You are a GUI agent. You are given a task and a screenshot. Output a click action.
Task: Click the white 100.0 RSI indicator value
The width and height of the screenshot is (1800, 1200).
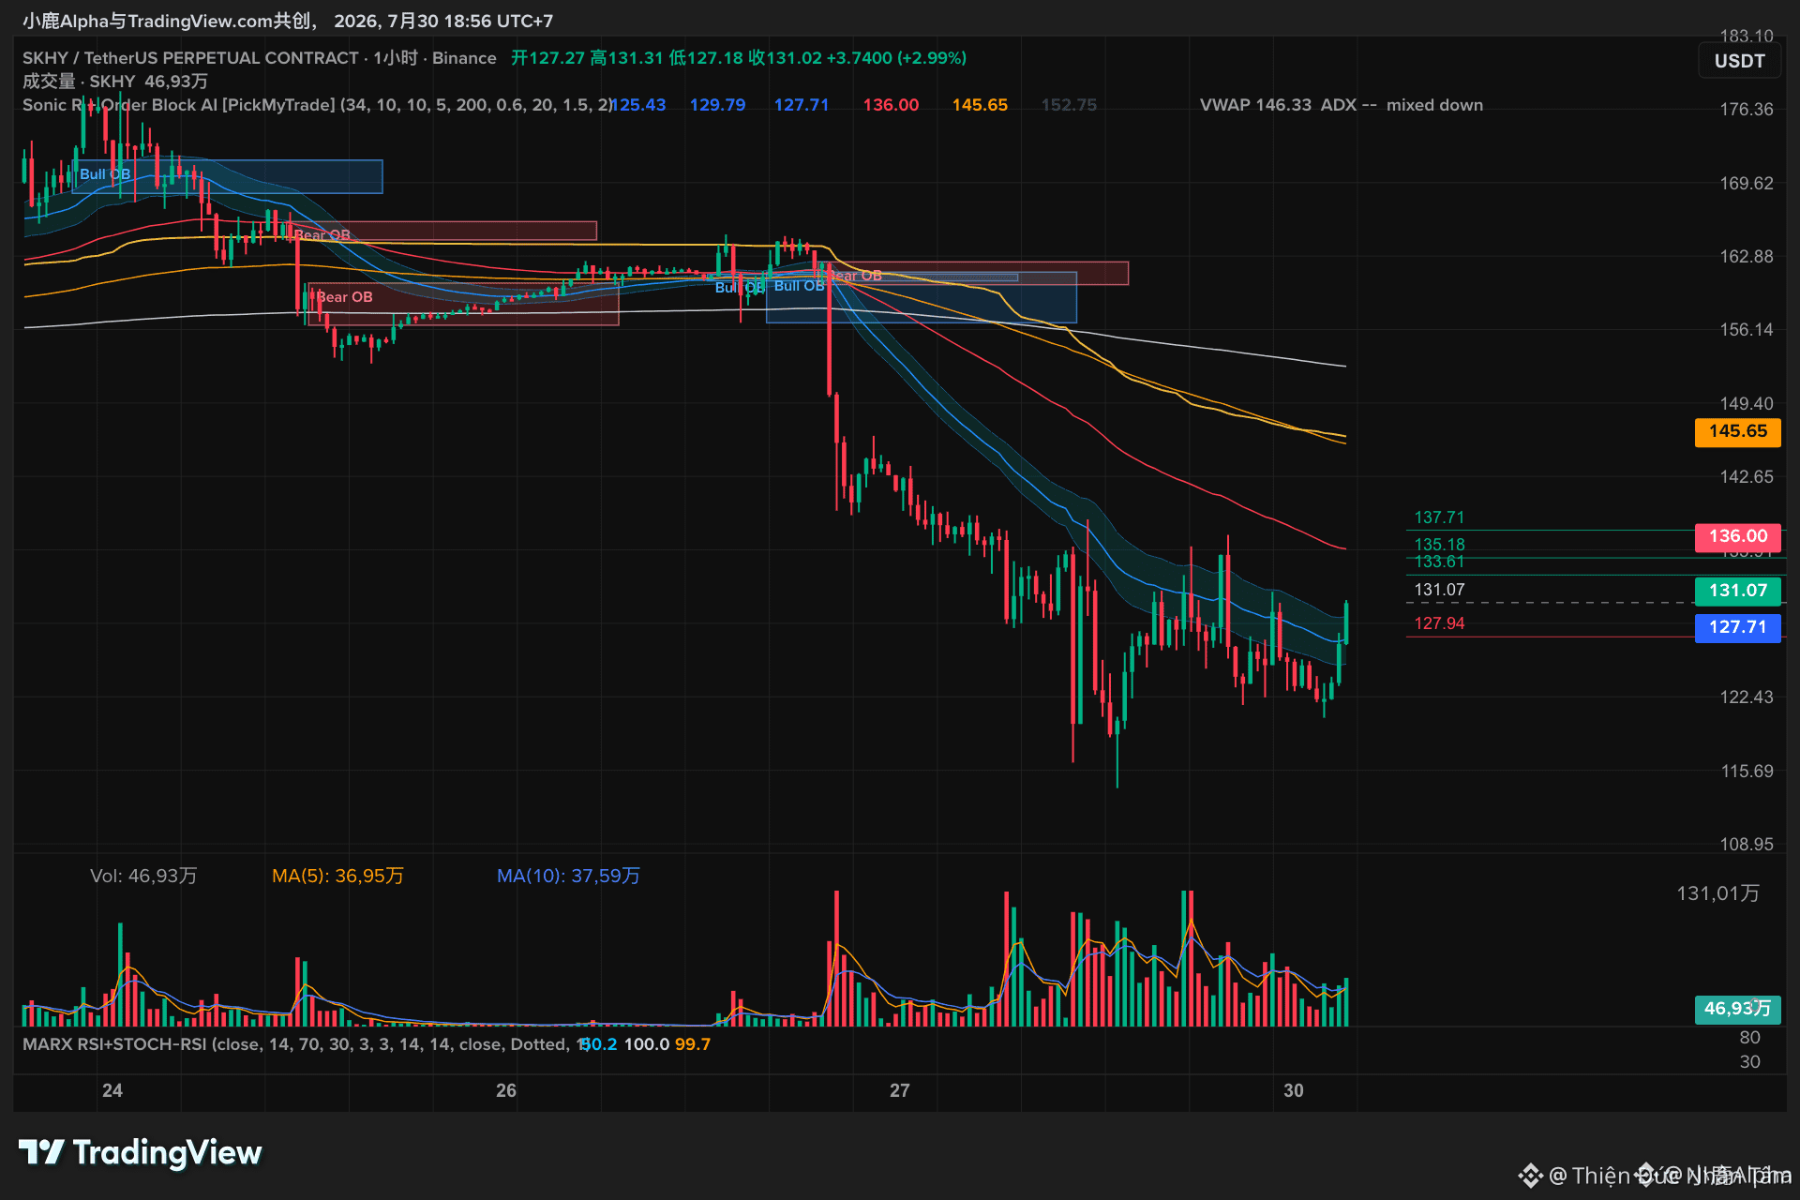pos(647,1044)
